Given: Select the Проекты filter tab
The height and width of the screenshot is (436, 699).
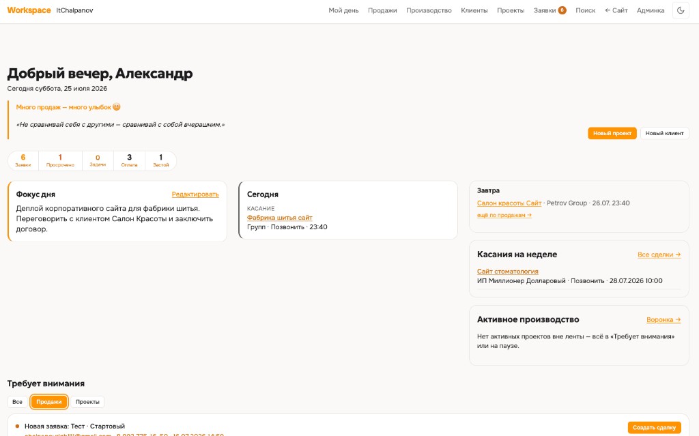Looking at the screenshot, I should point(87,402).
